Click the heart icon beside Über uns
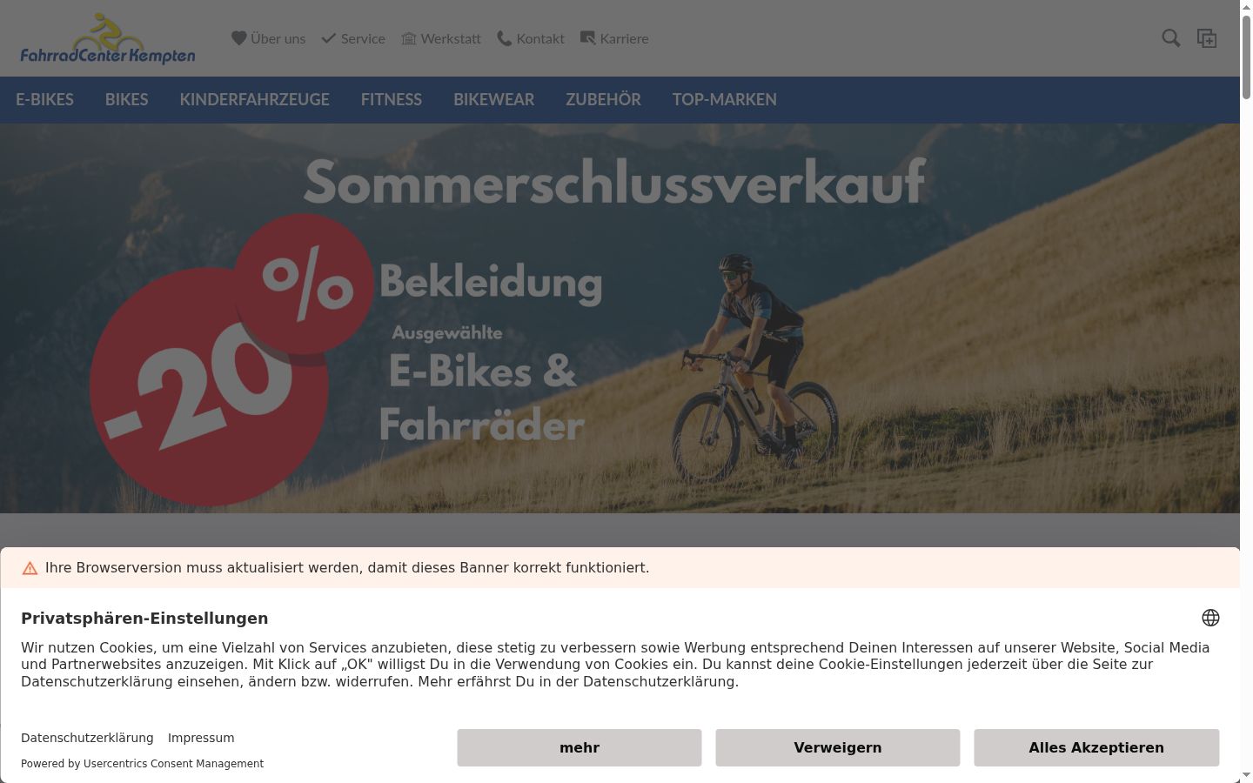 239,38
